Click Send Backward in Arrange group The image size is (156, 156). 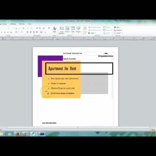95,30
